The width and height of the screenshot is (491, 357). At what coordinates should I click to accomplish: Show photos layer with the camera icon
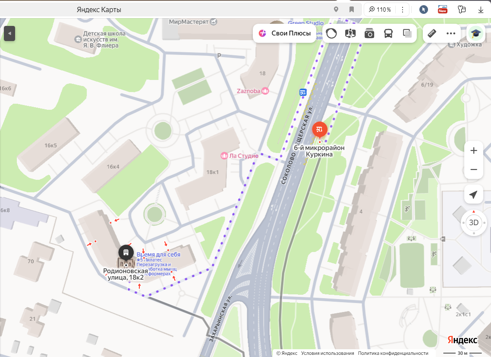(369, 33)
